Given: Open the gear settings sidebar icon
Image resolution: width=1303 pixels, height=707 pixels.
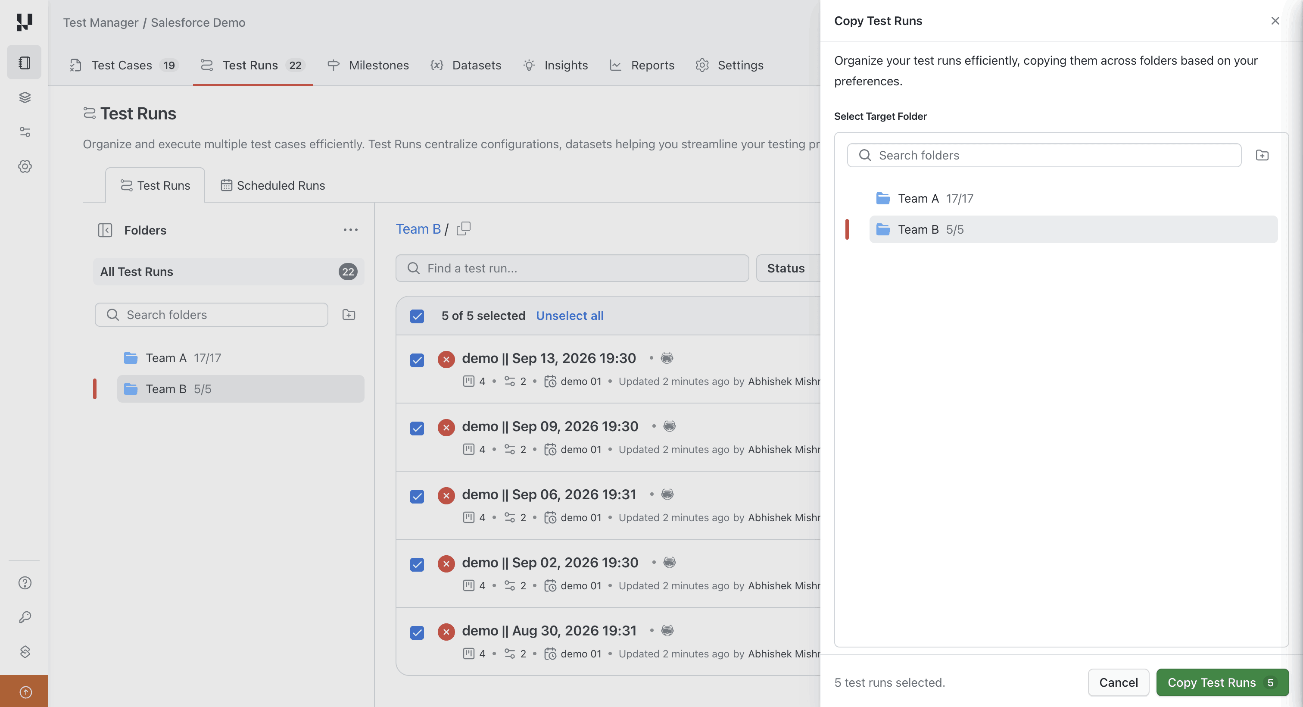Looking at the screenshot, I should (x=25, y=166).
